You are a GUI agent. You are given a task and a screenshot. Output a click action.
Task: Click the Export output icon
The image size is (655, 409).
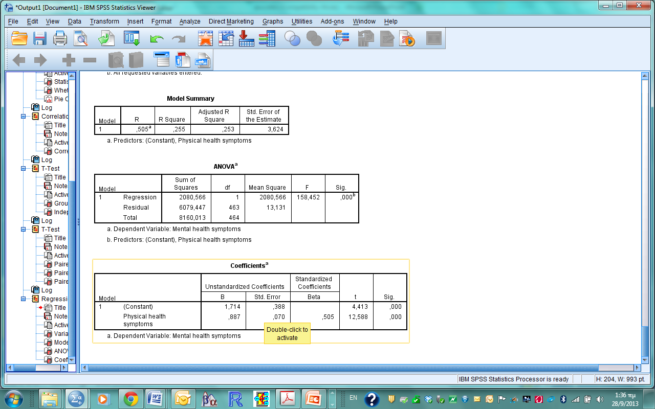coord(107,38)
